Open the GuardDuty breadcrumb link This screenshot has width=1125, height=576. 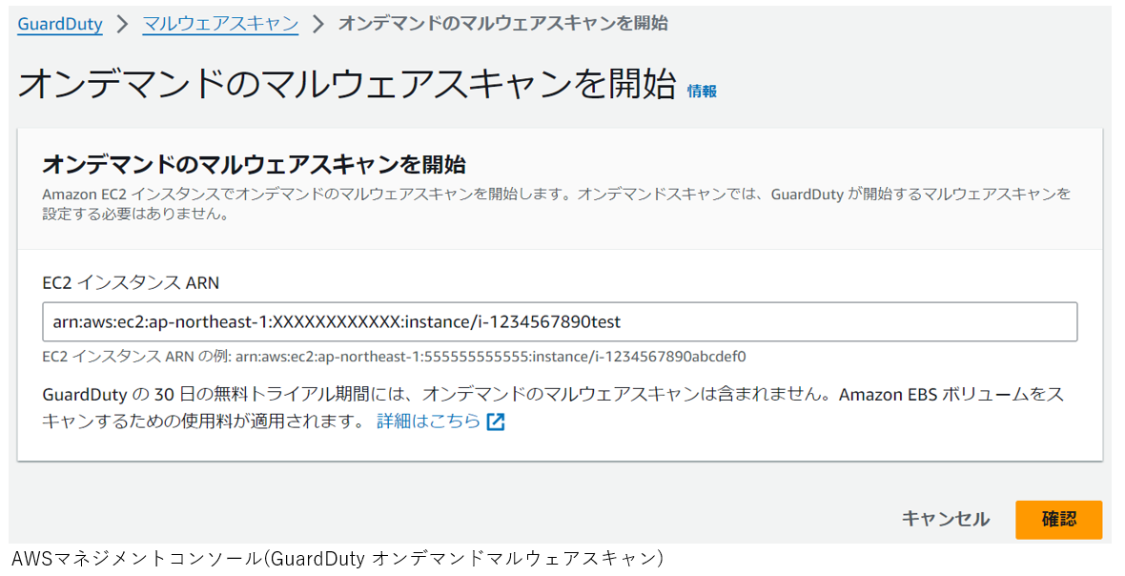[x=60, y=24]
